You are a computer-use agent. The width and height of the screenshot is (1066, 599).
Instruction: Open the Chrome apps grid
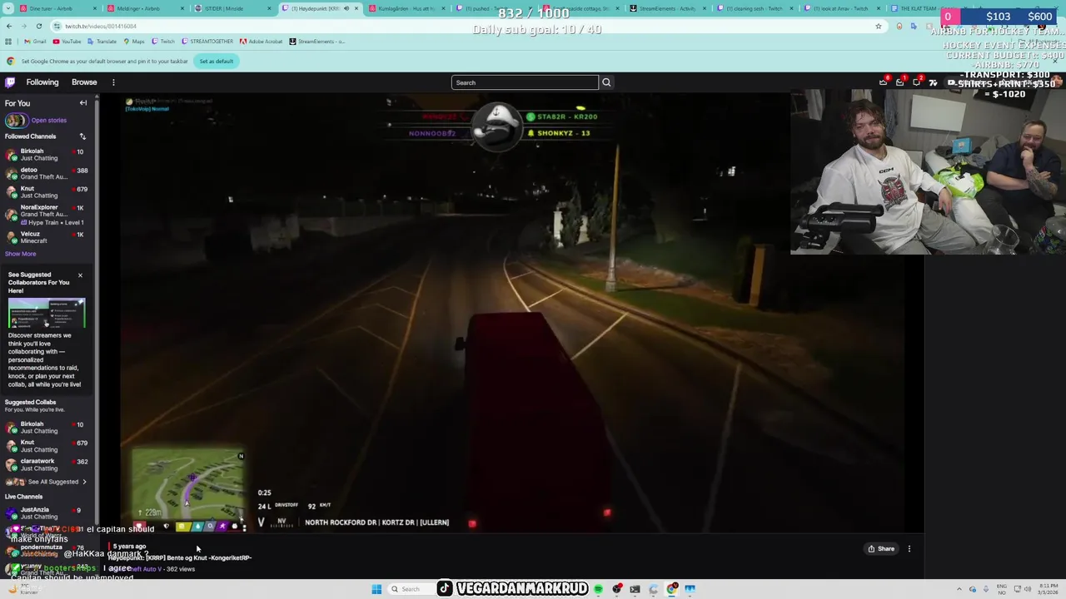coord(9,42)
